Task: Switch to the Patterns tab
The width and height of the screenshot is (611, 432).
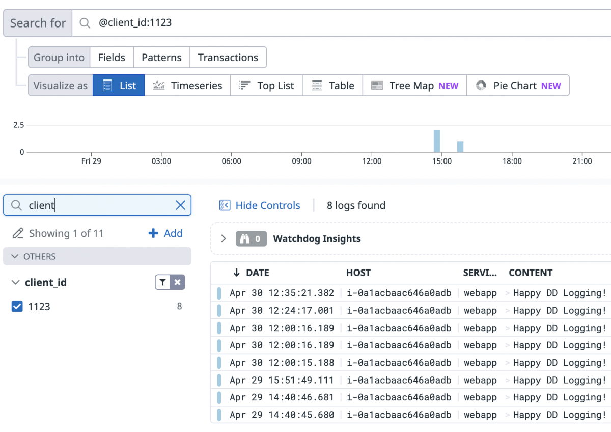Action: 161,57
